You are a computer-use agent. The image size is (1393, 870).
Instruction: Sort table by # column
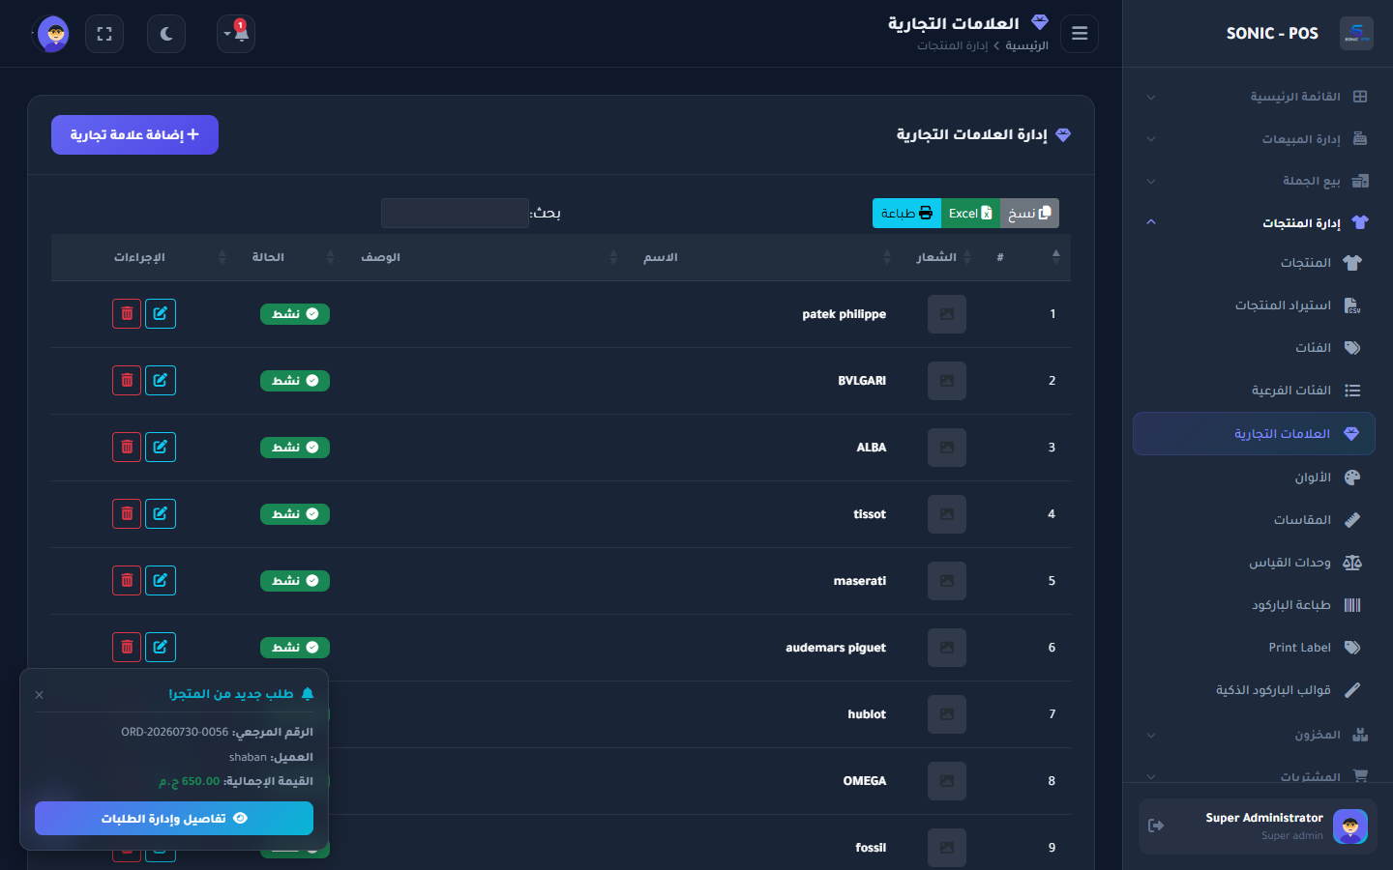1028,257
